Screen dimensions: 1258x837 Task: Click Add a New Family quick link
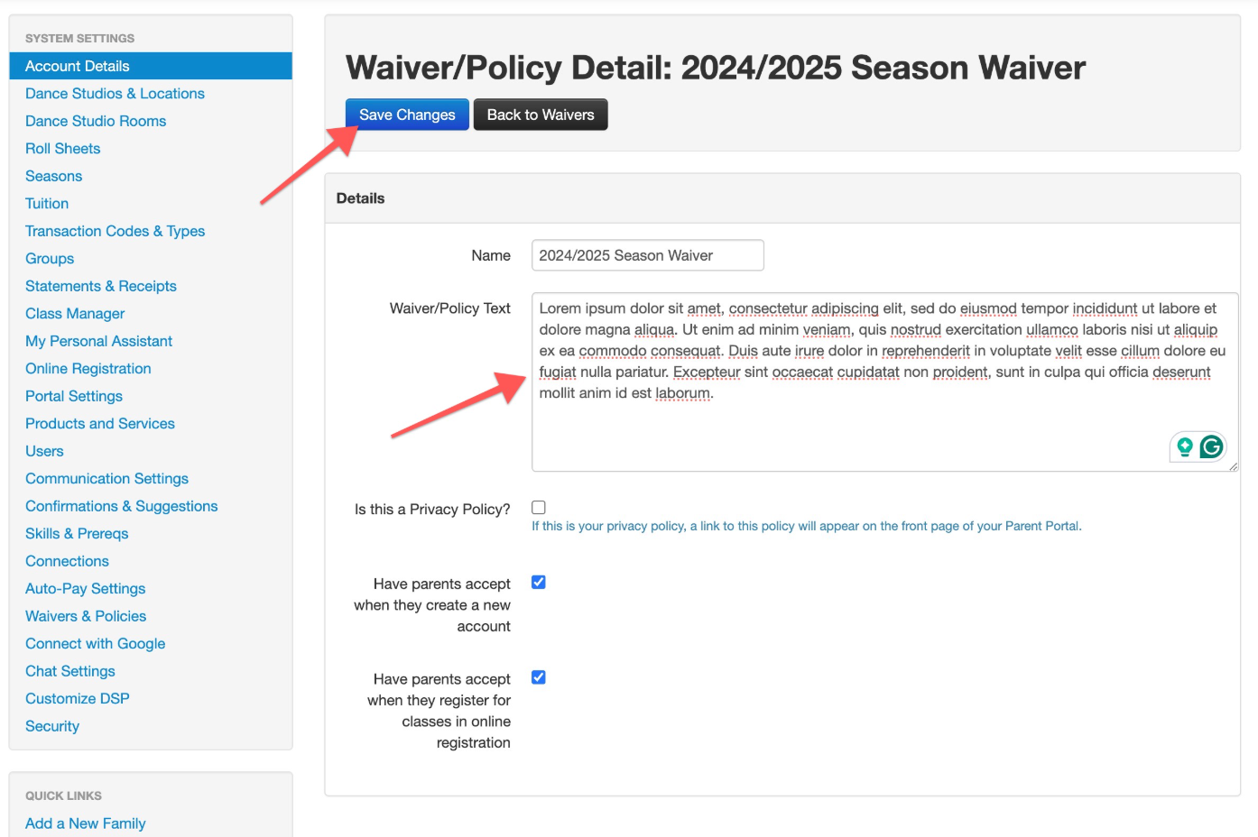click(x=85, y=823)
